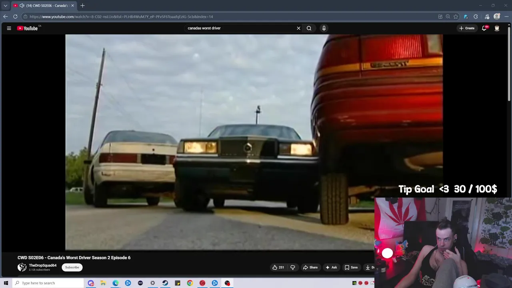Open browser Extensions puzzle icon

click(x=476, y=17)
